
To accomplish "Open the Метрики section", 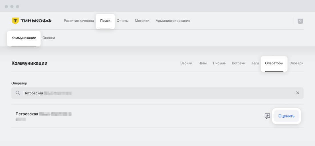I will pos(142,21).
